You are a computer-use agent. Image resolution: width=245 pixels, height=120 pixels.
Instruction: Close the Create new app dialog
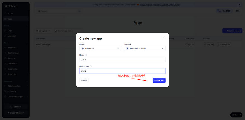coord(164,38)
